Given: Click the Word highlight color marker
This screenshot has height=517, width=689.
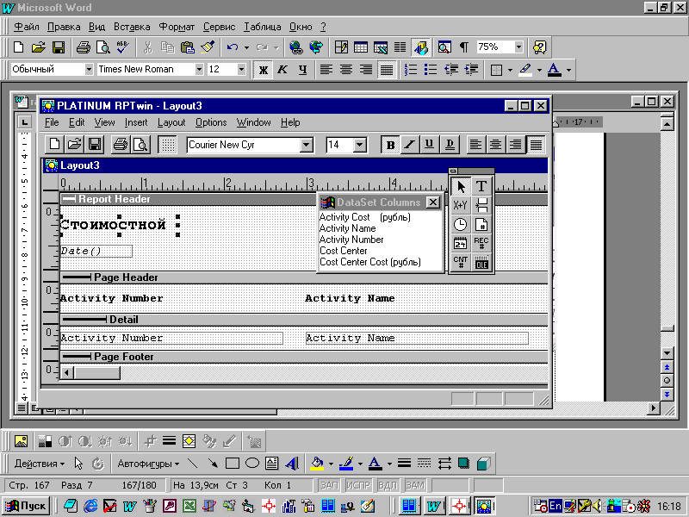Looking at the screenshot, I should click(x=525, y=70).
